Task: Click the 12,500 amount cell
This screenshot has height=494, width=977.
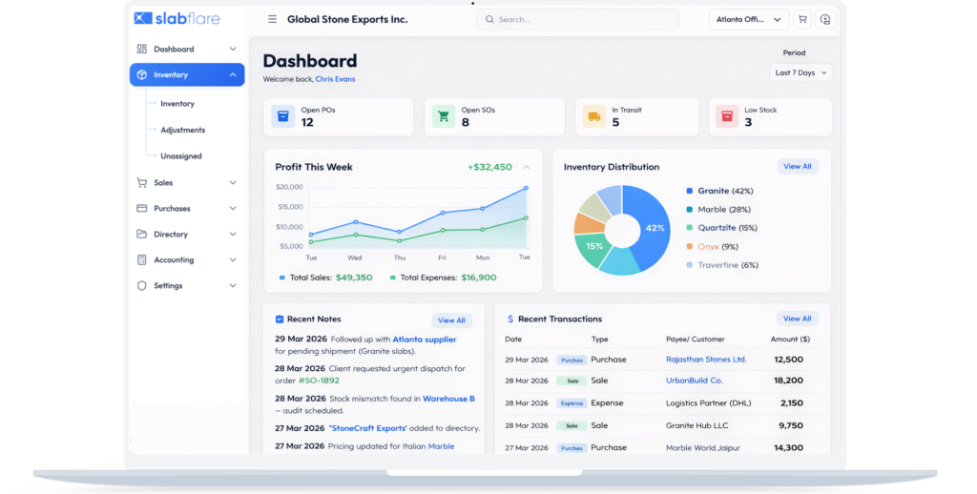Action: (x=788, y=360)
